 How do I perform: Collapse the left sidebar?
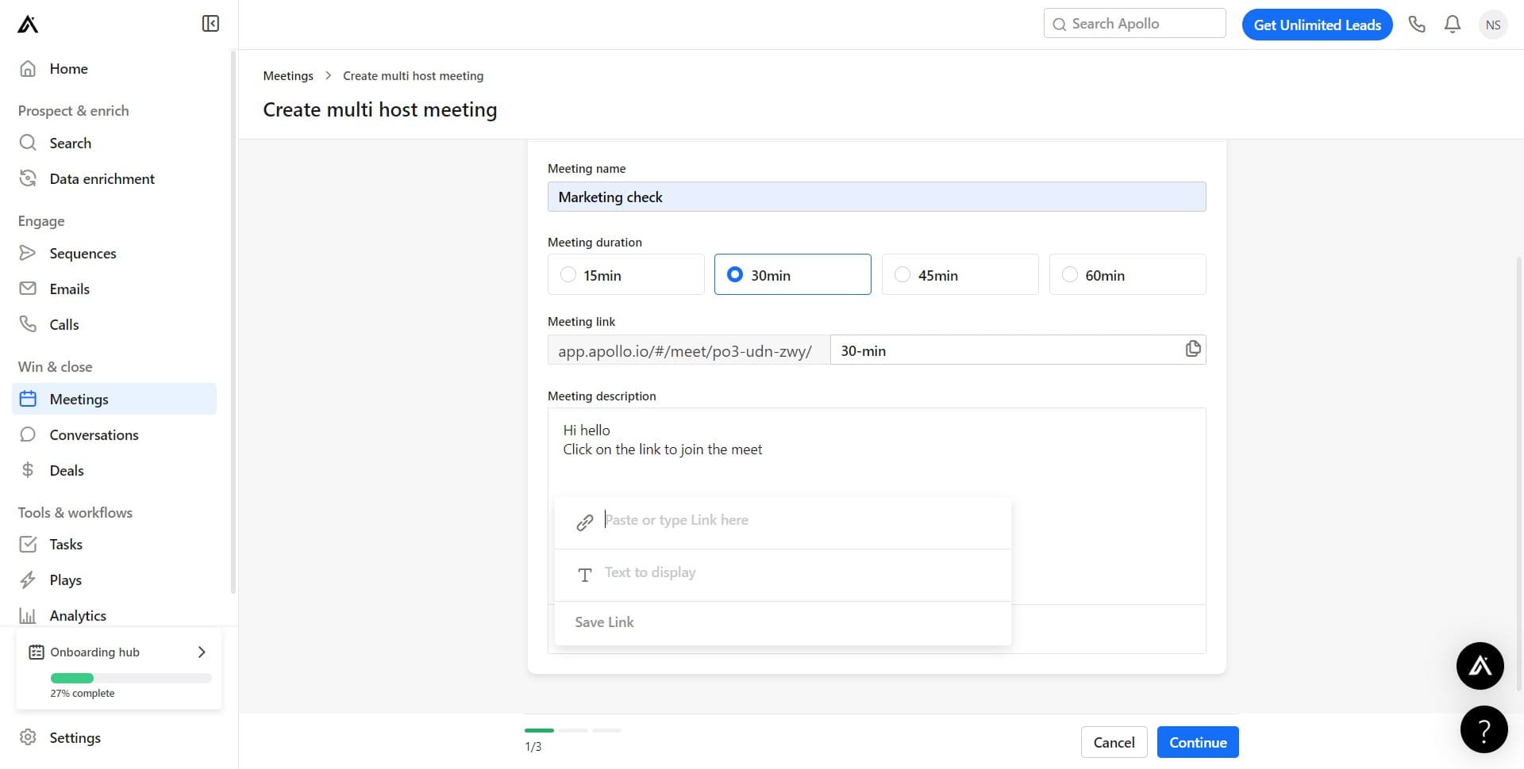pos(210,23)
